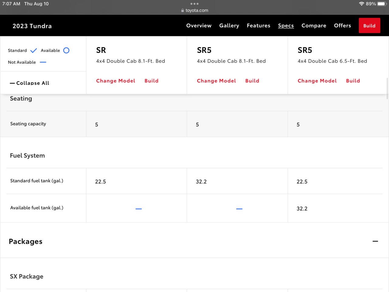Click SR5 6.5-Ft. standard tank value 22.5
389x292 pixels.
coord(302,182)
